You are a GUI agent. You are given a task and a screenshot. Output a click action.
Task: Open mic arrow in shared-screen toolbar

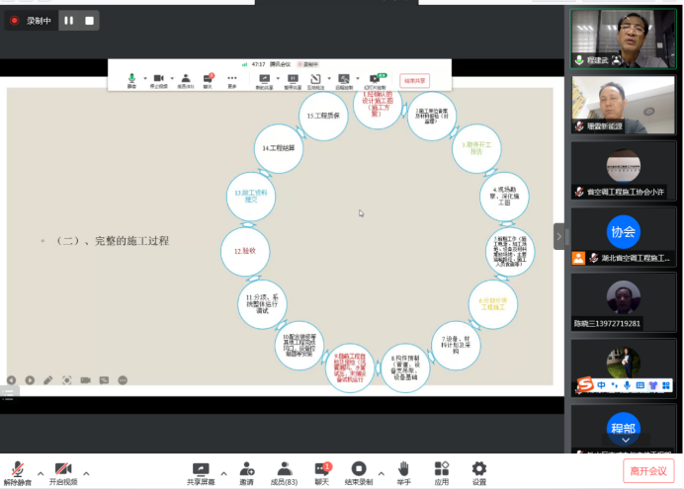point(145,78)
